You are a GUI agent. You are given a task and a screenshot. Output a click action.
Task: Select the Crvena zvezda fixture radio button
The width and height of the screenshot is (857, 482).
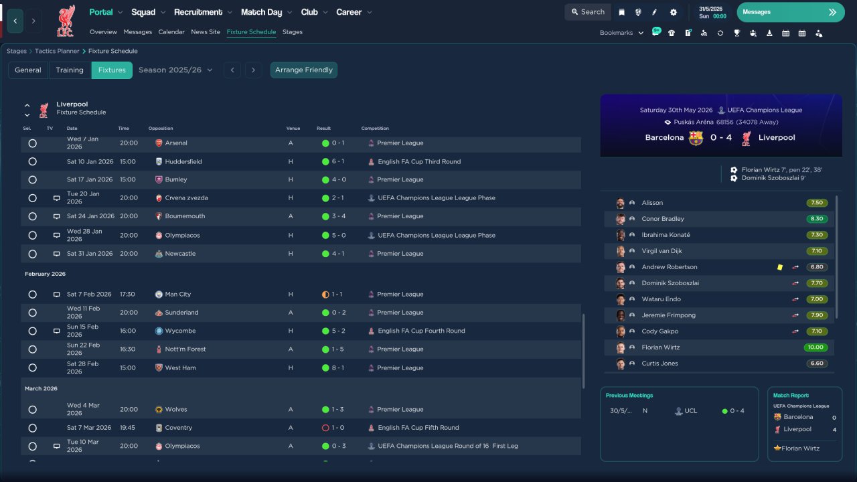32,198
